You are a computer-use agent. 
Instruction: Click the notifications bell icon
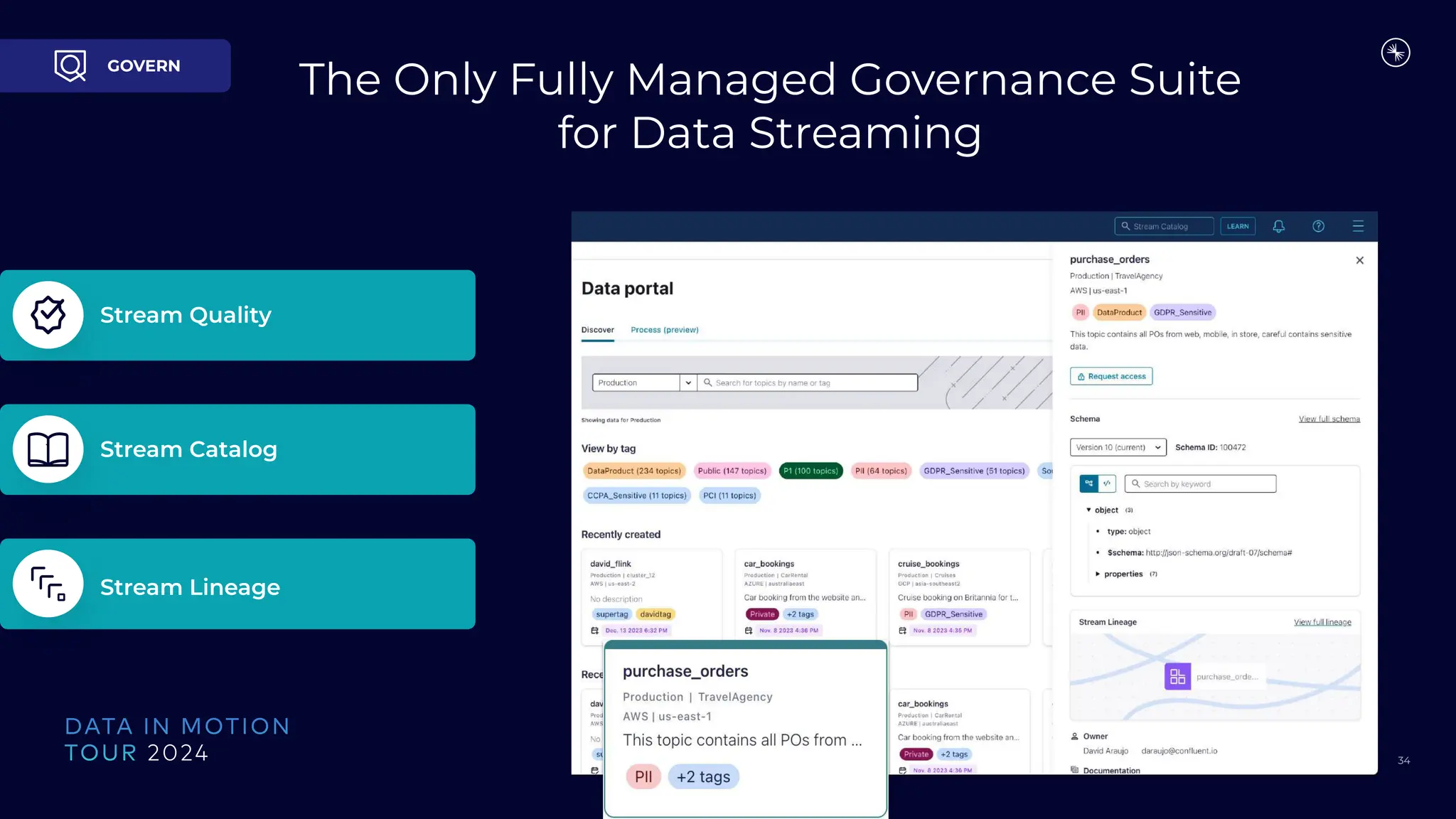click(1278, 226)
